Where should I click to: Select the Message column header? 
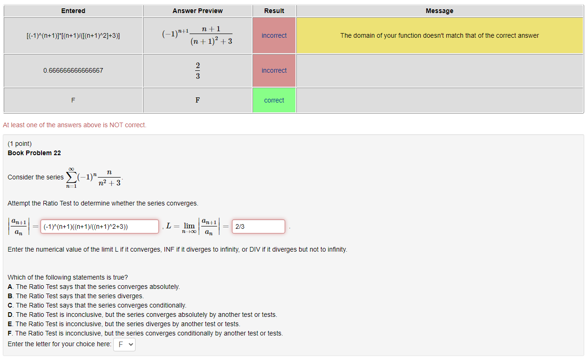click(439, 10)
